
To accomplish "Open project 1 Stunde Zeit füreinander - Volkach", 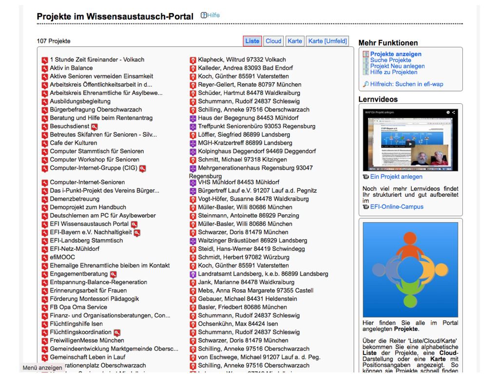I will point(97,60).
